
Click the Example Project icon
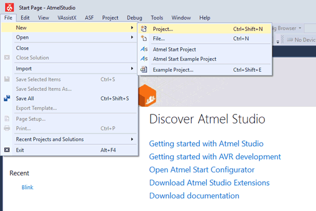144,70
